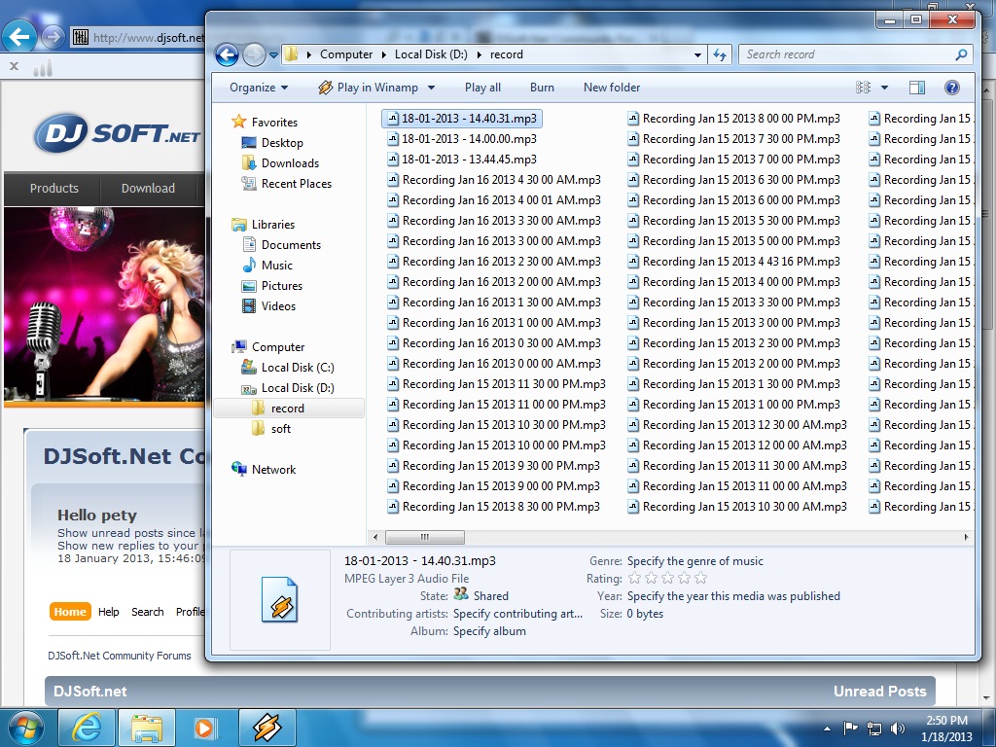This screenshot has width=996, height=747.
Task: Click Local Disk (D:) in the address breadcrumb
Action: 431,54
